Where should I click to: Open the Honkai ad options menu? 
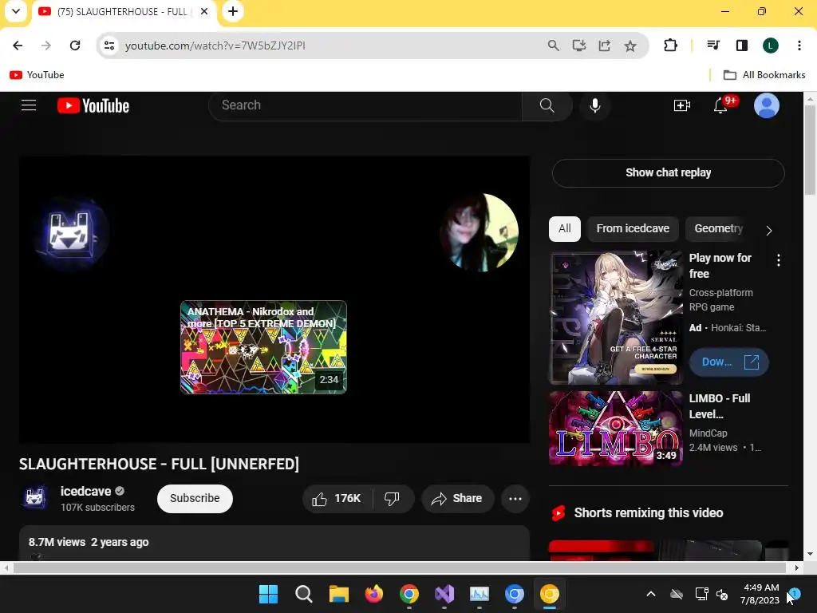(779, 260)
